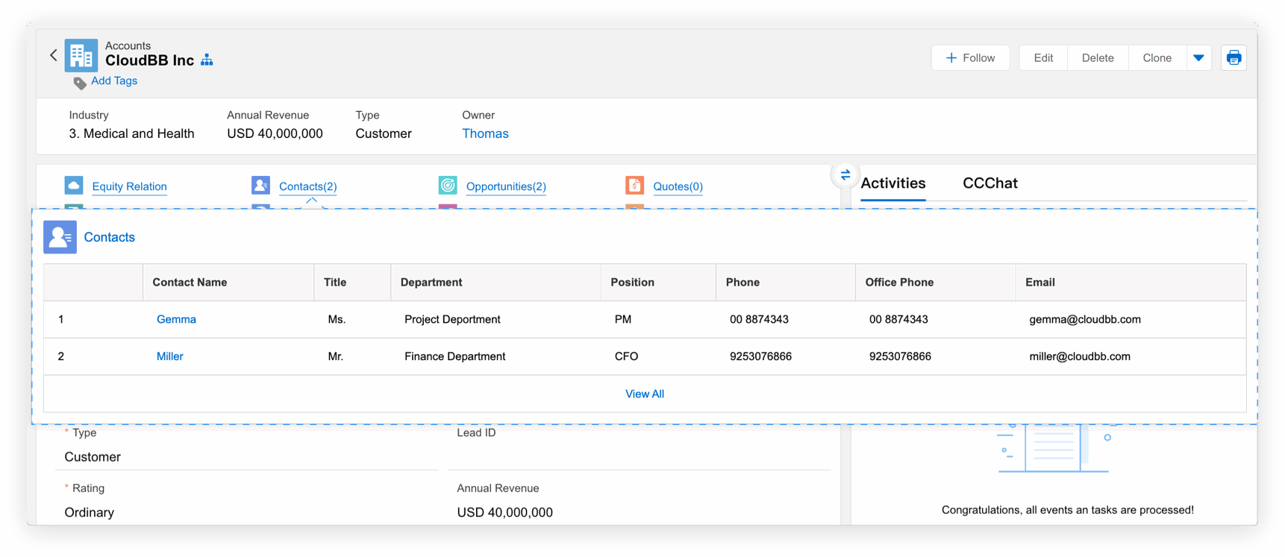Select the Activities tab

click(892, 183)
